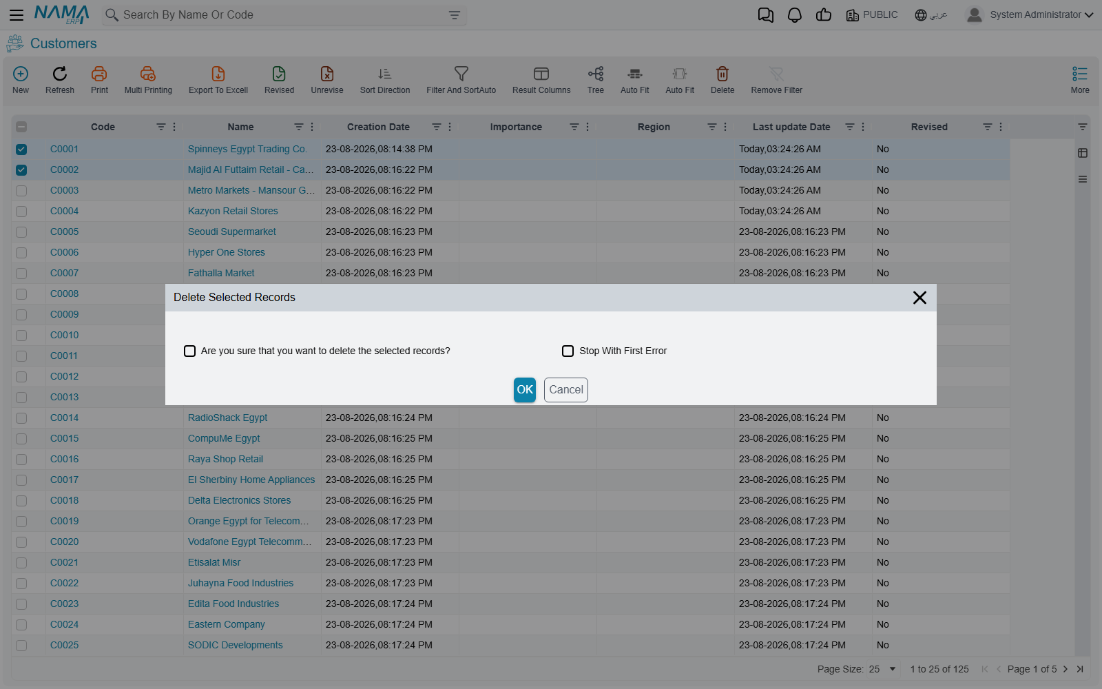Sort by Importance column header
Screen dimensions: 1102x689
[x=516, y=127]
